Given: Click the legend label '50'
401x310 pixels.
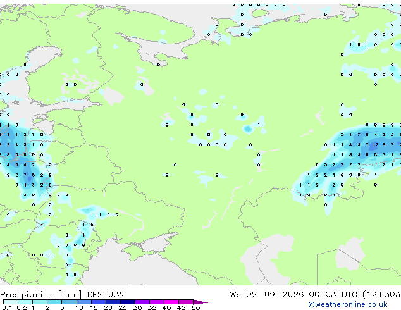Looking at the screenshot, I should click(x=195, y=307).
